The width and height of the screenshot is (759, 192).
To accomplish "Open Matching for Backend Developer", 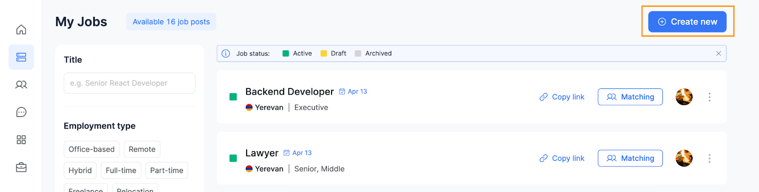I will pos(630,97).
